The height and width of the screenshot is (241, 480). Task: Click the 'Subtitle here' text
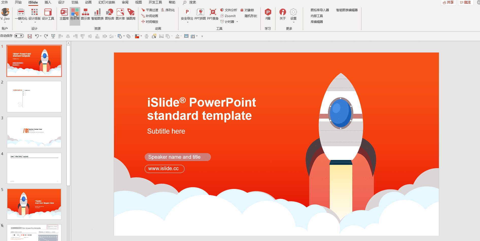(166, 131)
